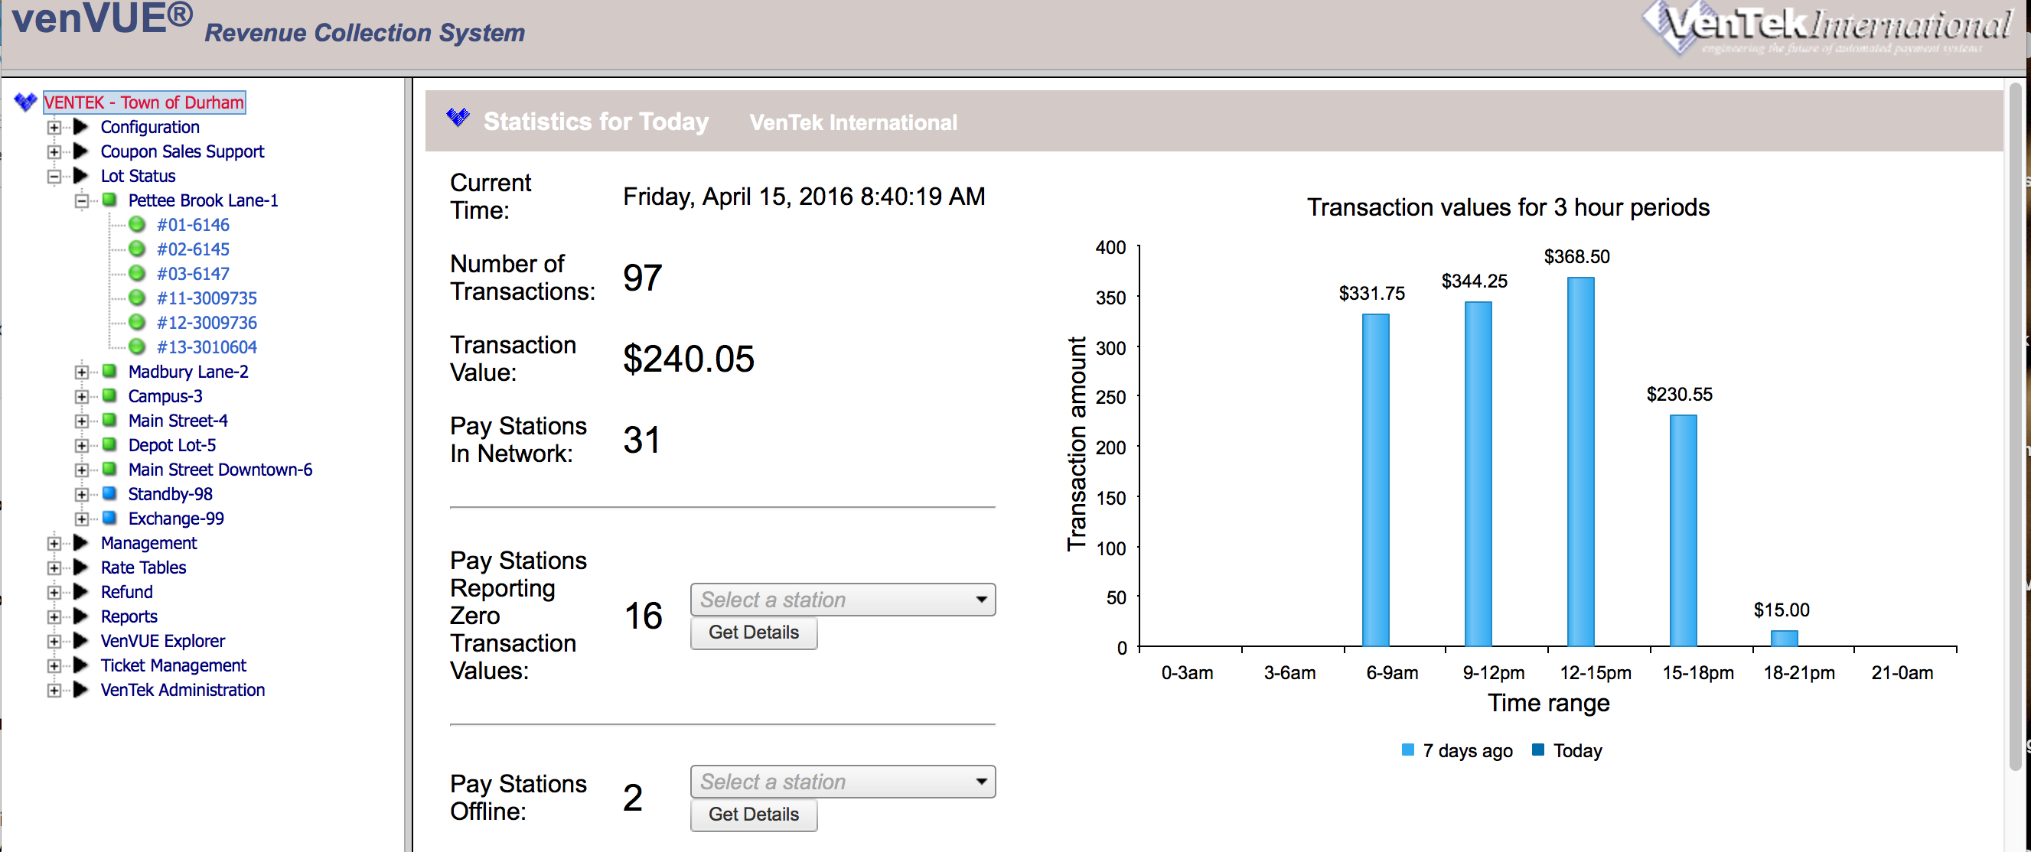
Task: Expand the Depot Lot-5 node
Action: (81, 444)
